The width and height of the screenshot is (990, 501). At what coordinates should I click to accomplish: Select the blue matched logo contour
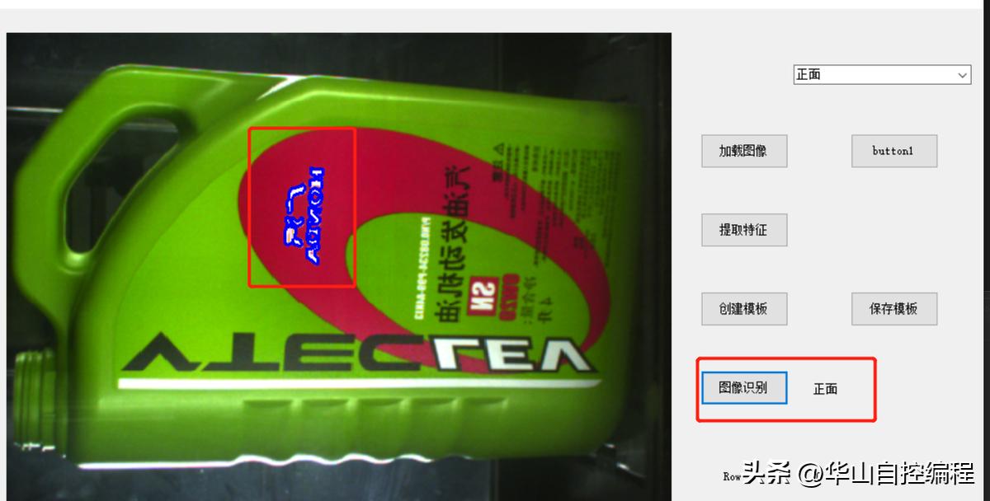tap(304, 213)
